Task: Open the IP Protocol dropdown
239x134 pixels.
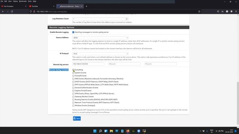Action: (100, 54)
